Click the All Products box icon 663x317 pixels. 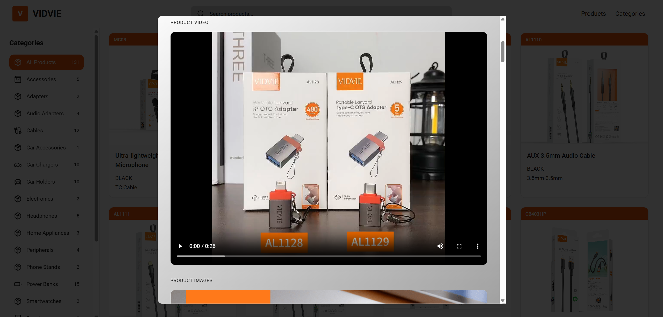18,62
